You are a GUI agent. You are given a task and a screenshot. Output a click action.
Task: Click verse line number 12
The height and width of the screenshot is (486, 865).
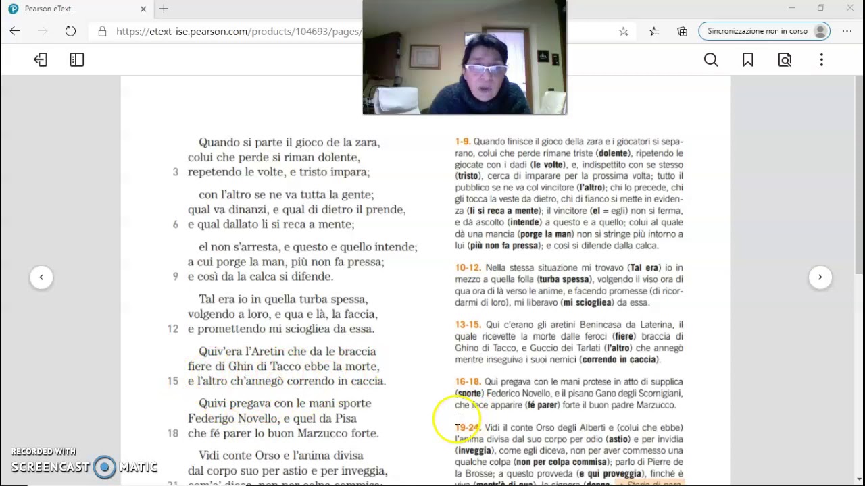tap(173, 329)
